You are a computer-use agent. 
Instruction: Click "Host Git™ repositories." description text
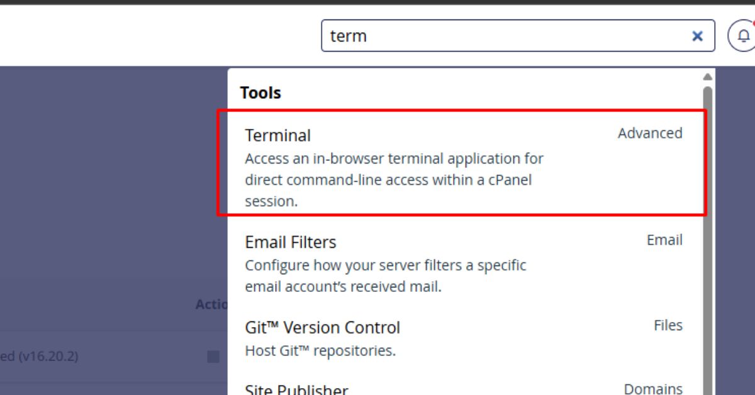click(x=320, y=351)
